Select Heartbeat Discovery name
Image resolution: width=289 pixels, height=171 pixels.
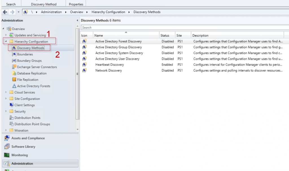(110, 65)
